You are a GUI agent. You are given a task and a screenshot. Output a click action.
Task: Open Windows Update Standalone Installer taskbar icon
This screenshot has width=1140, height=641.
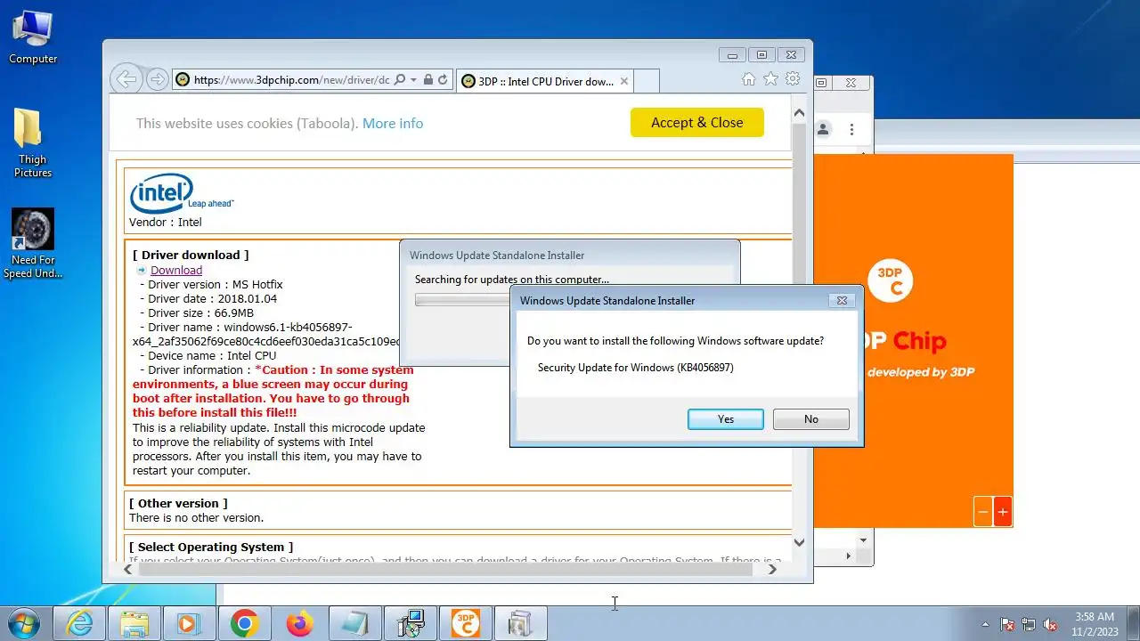pyautogui.click(x=520, y=624)
